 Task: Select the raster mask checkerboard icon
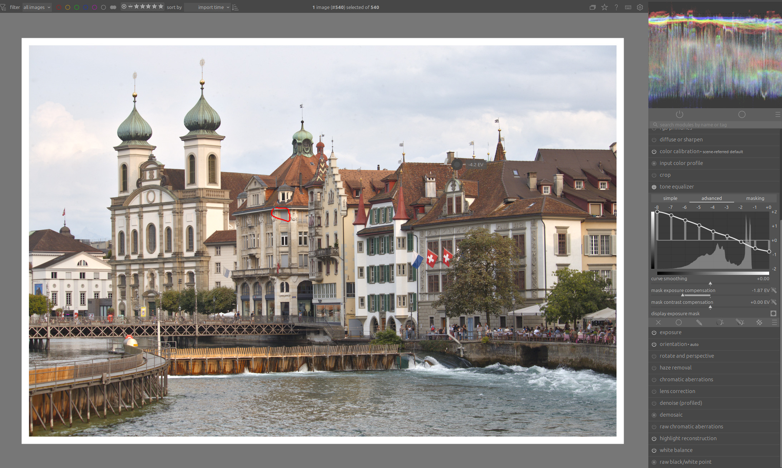pos(759,322)
